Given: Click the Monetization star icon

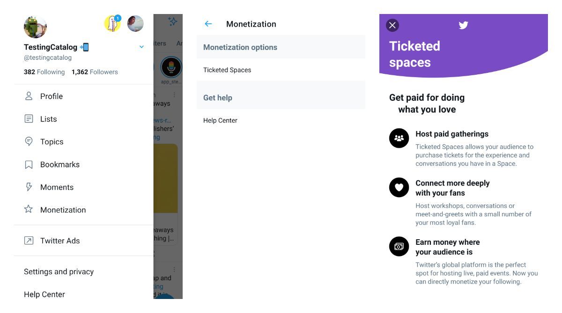Looking at the screenshot, I should tap(29, 209).
